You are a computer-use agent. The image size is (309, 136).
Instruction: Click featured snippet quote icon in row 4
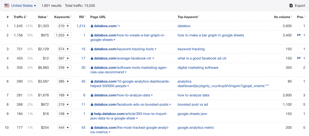pyautogui.click(x=299, y=58)
